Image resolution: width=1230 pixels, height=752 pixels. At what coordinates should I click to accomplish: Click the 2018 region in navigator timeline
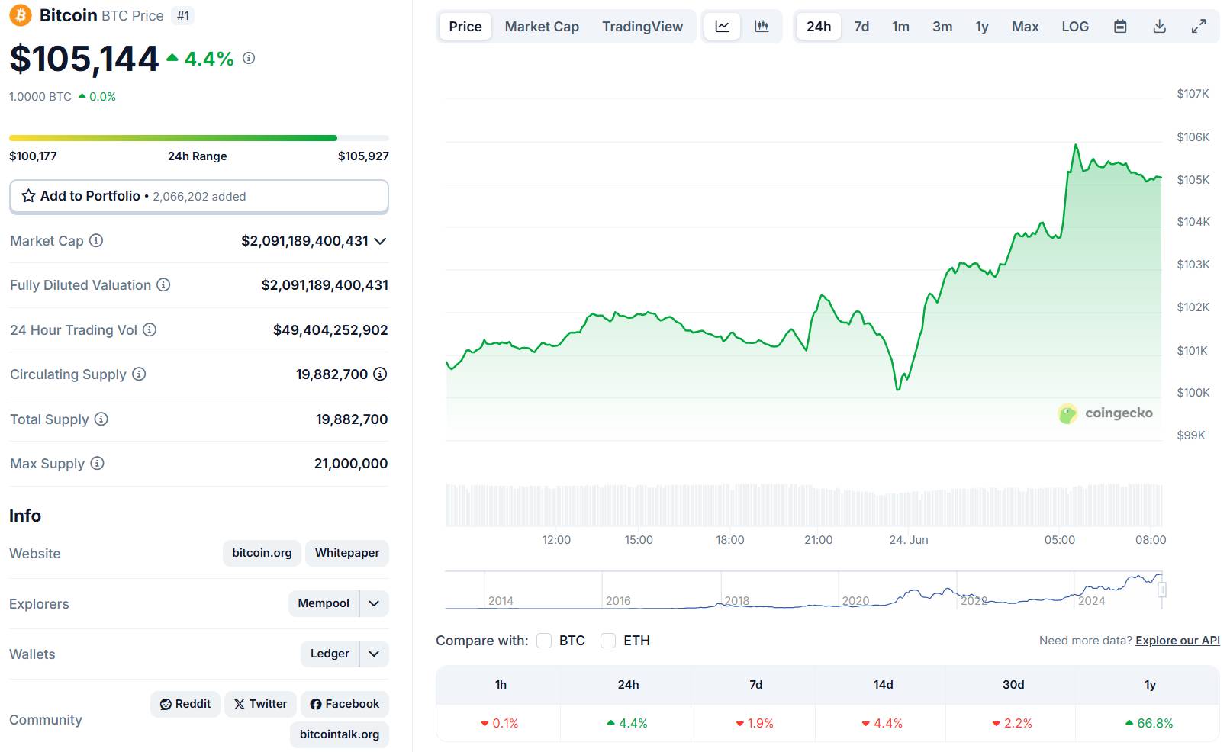tap(737, 601)
